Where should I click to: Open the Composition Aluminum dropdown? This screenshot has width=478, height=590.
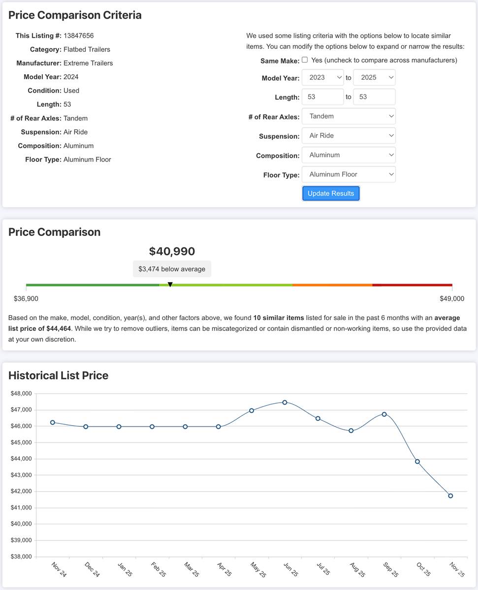(x=349, y=155)
